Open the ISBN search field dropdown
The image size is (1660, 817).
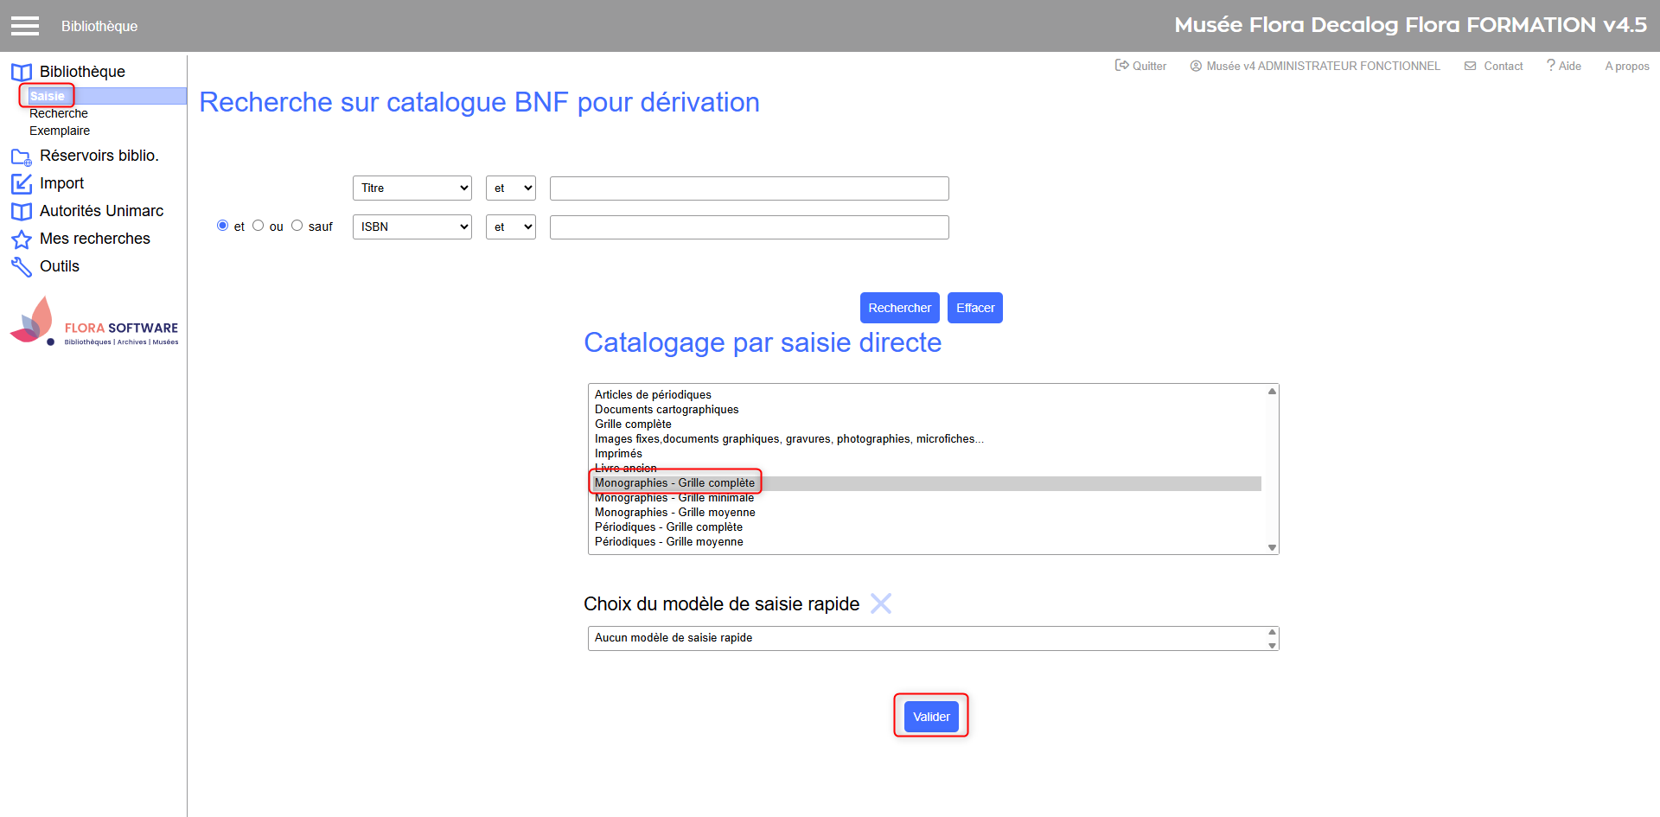(x=412, y=227)
